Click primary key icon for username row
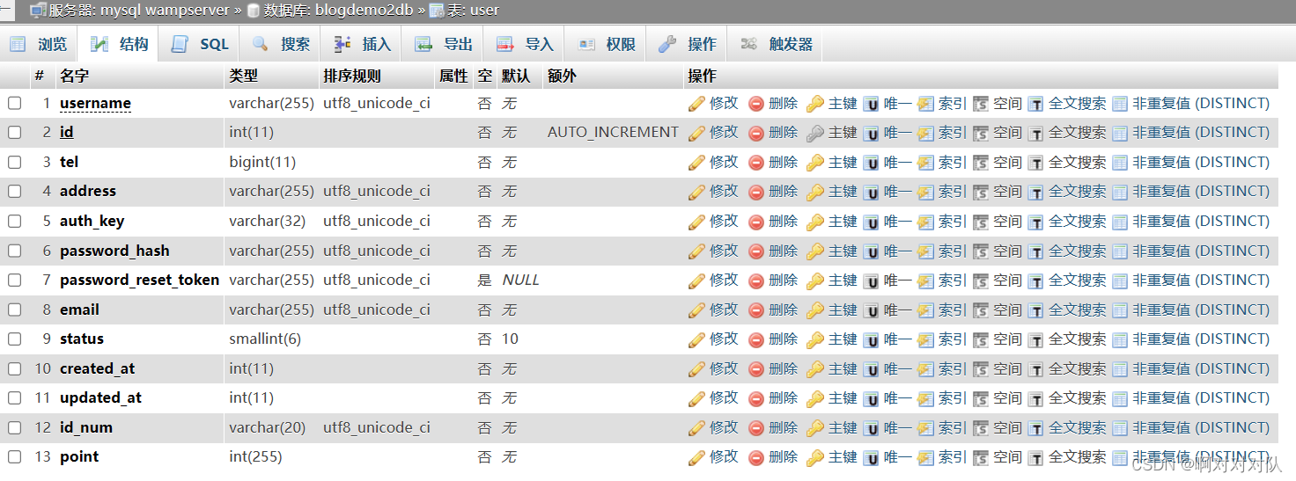Viewport: 1296px width, 481px height. [815, 104]
